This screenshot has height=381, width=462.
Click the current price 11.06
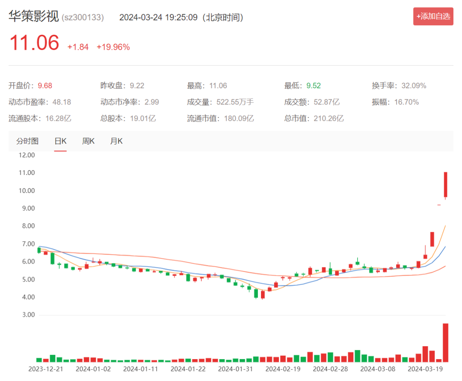pos(34,43)
